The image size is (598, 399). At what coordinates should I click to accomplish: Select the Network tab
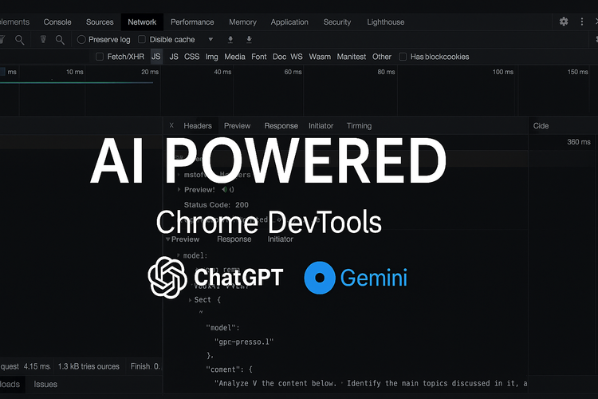pos(142,22)
